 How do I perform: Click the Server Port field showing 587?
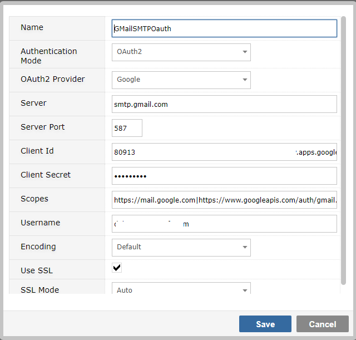click(127, 128)
